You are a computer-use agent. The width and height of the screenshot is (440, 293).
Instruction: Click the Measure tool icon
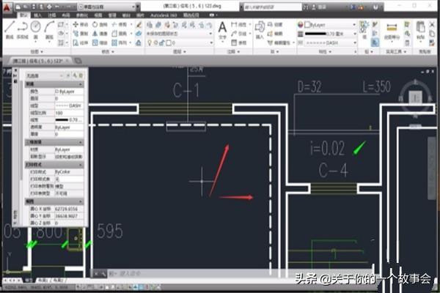coord(392,28)
